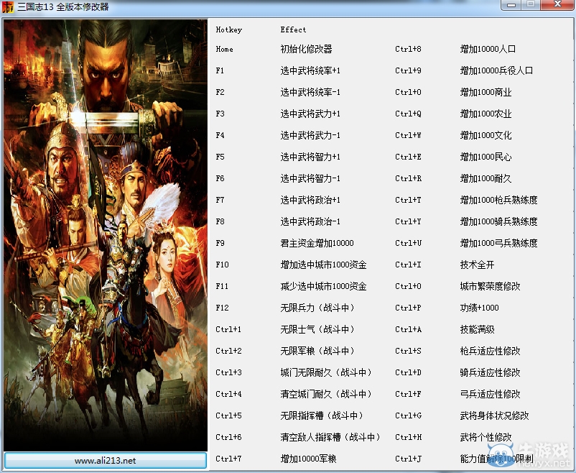Select the "技能满级" effect text
This screenshot has height=473, width=576.
coord(477,329)
